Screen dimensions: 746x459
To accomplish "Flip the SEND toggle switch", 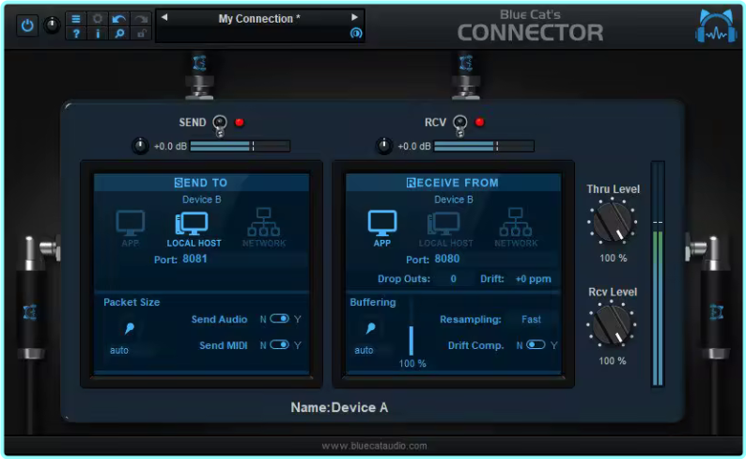I will click(x=219, y=126).
